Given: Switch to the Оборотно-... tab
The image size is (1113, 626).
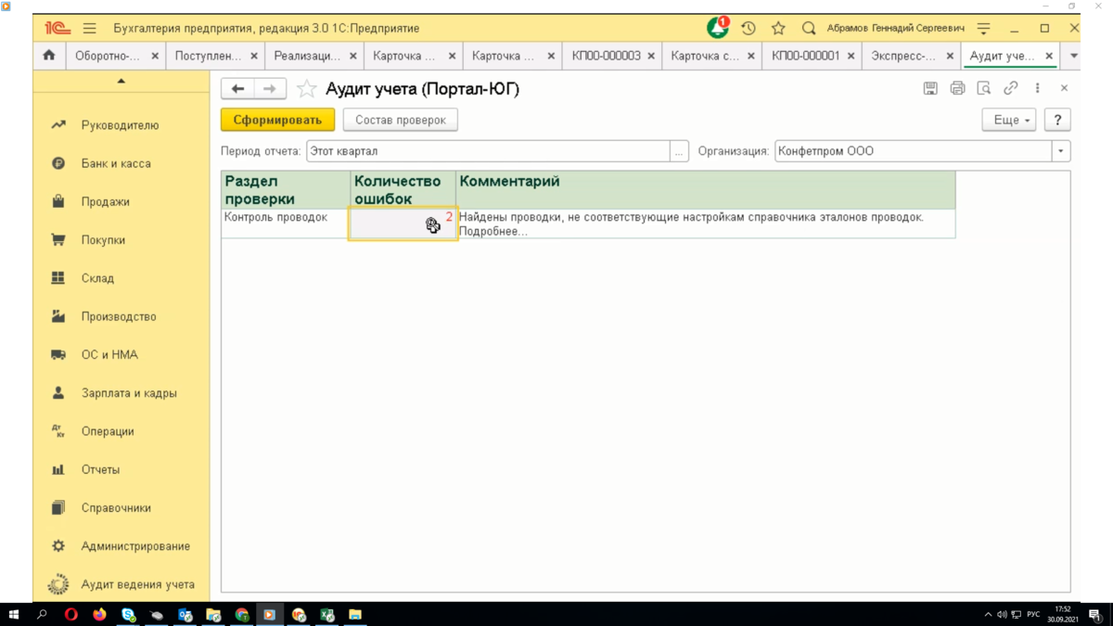Looking at the screenshot, I should click(108, 56).
